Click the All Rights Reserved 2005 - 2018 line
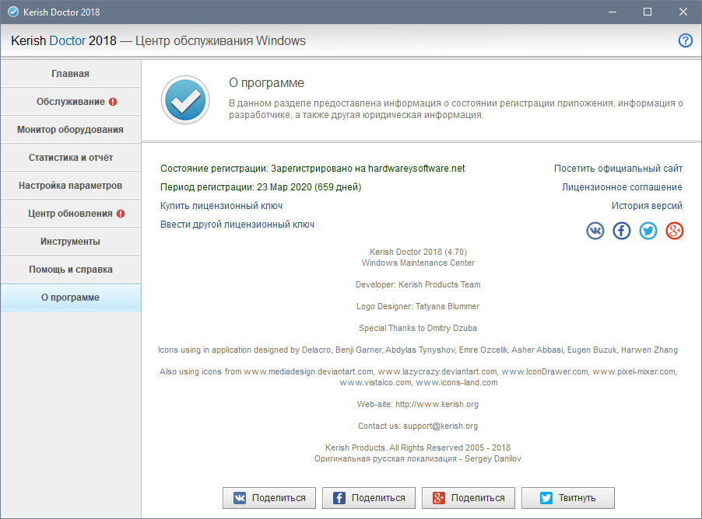This screenshot has height=519, width=702. [418, 448]
